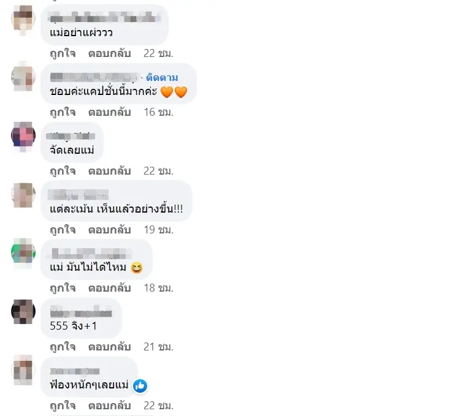Viewport: 450px width, 416px height.
Task: Like the 'ชอบค่ะแคปชั่นนี้มากค่ะ' comment
Action: tap(63, 112)
